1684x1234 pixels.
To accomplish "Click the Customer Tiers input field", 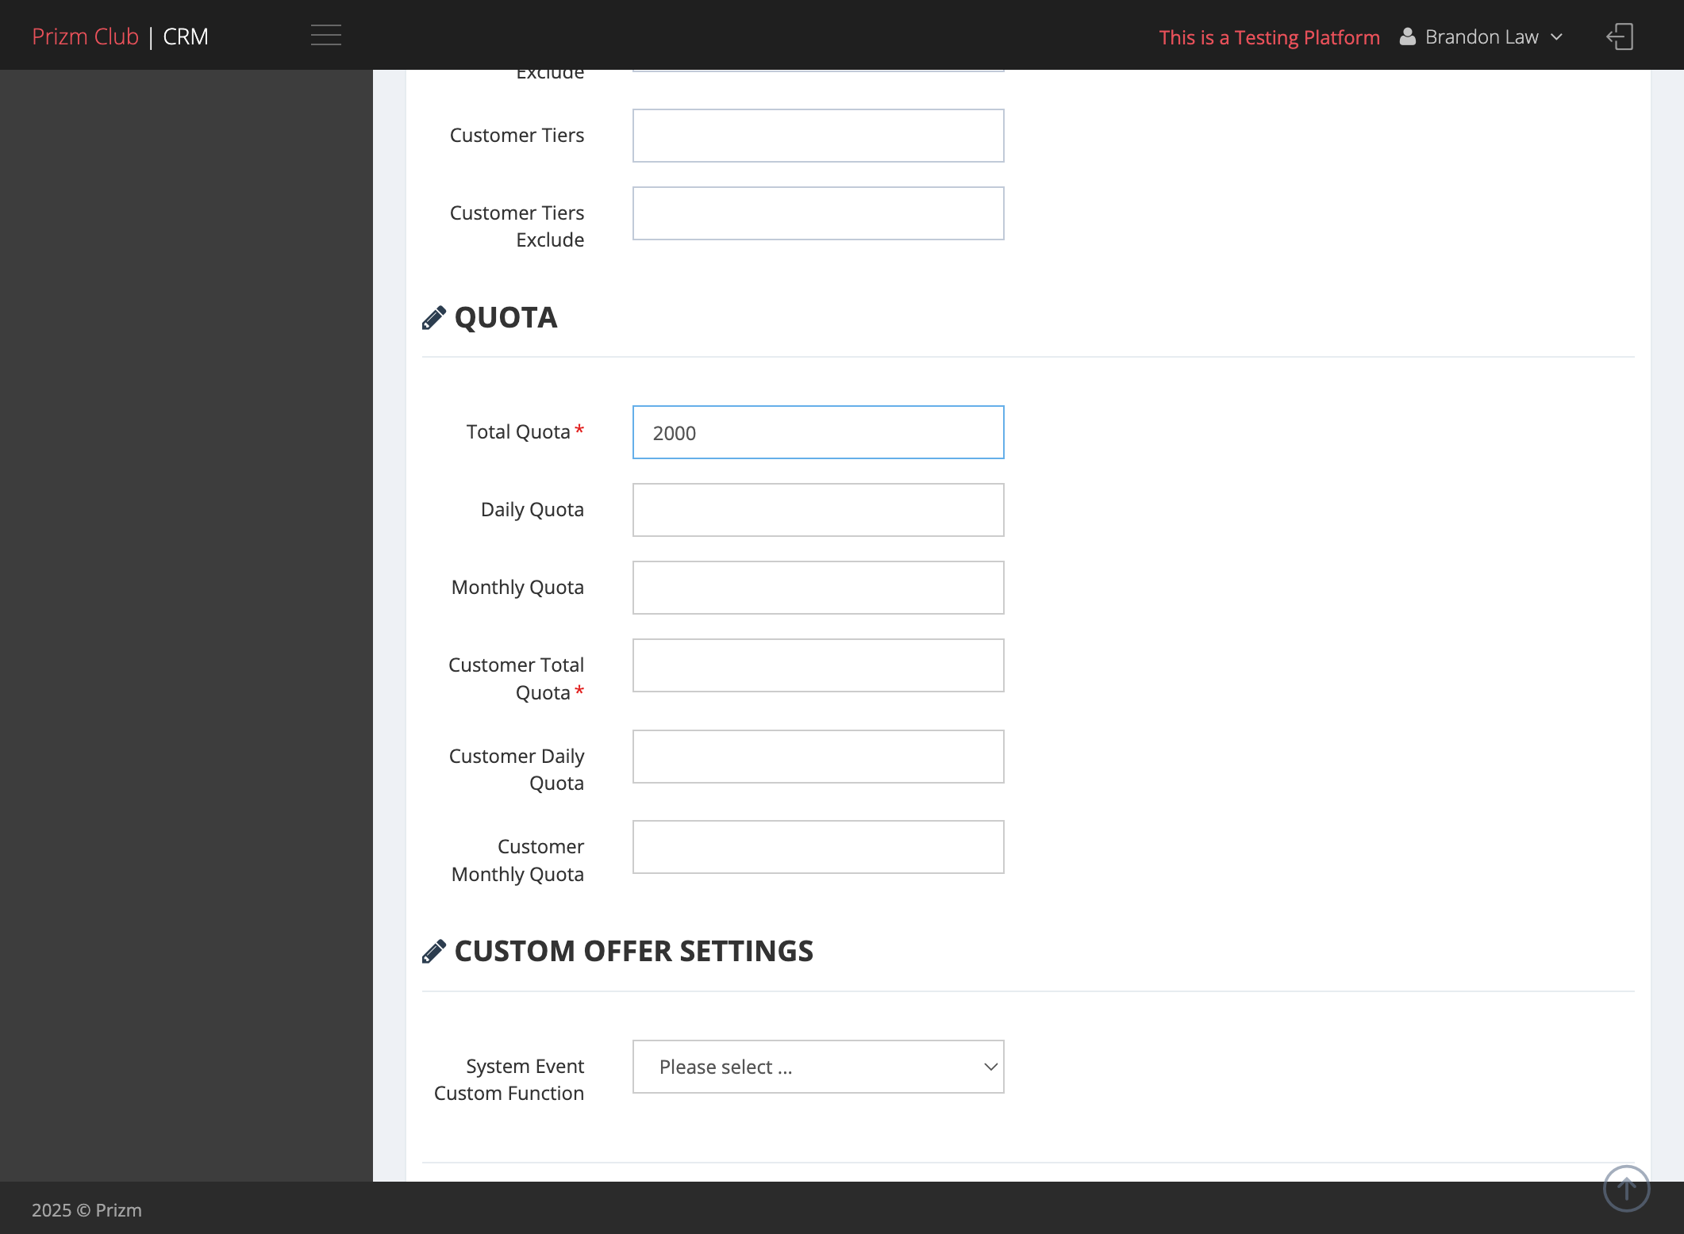I will tap(818, 136).
